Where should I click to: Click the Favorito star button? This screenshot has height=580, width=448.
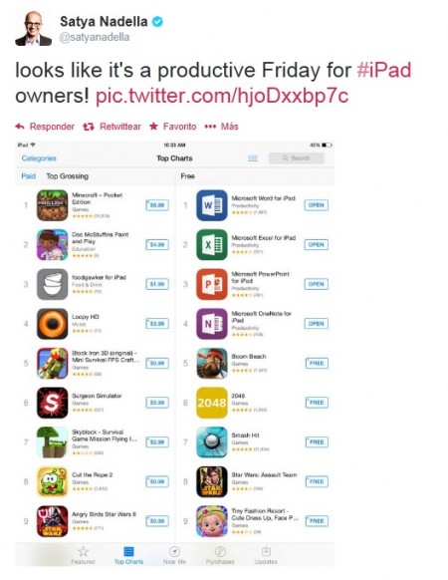point(172,127)
